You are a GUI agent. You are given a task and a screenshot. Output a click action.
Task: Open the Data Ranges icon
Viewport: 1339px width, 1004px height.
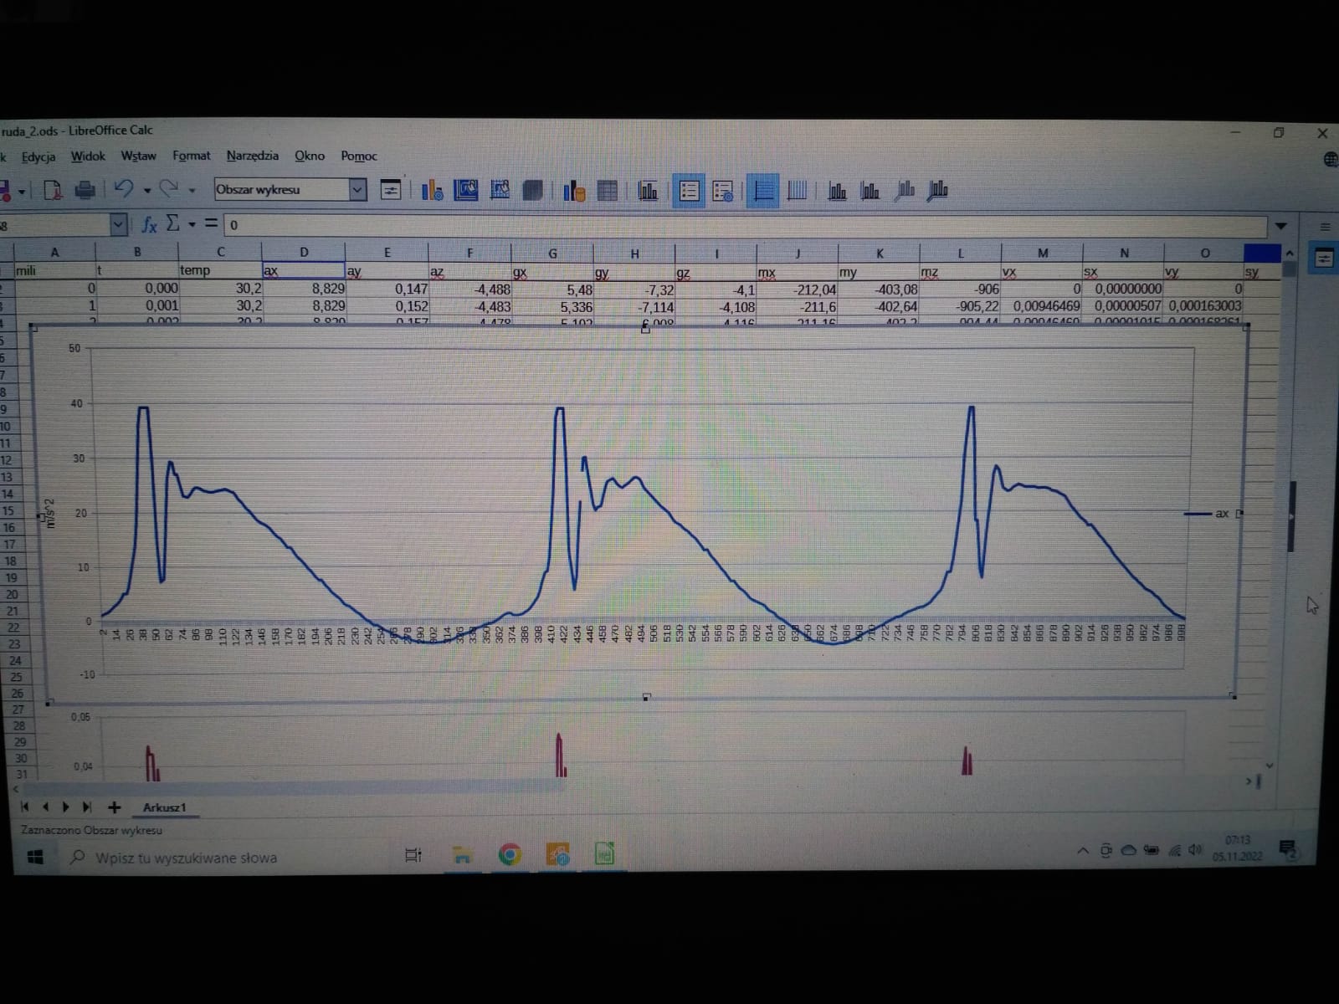[573, 192]
